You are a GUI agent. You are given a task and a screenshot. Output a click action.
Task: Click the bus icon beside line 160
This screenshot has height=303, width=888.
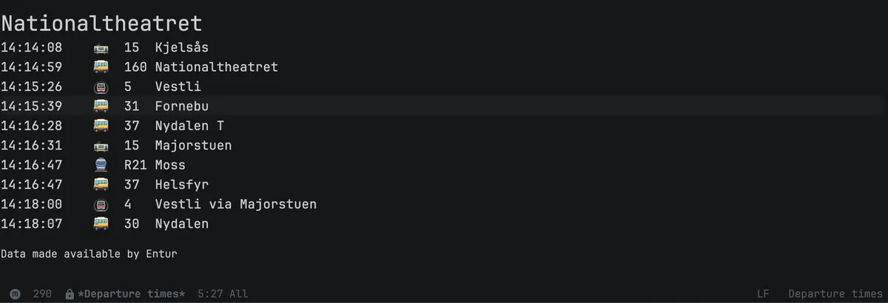click(x=101, y=67)
